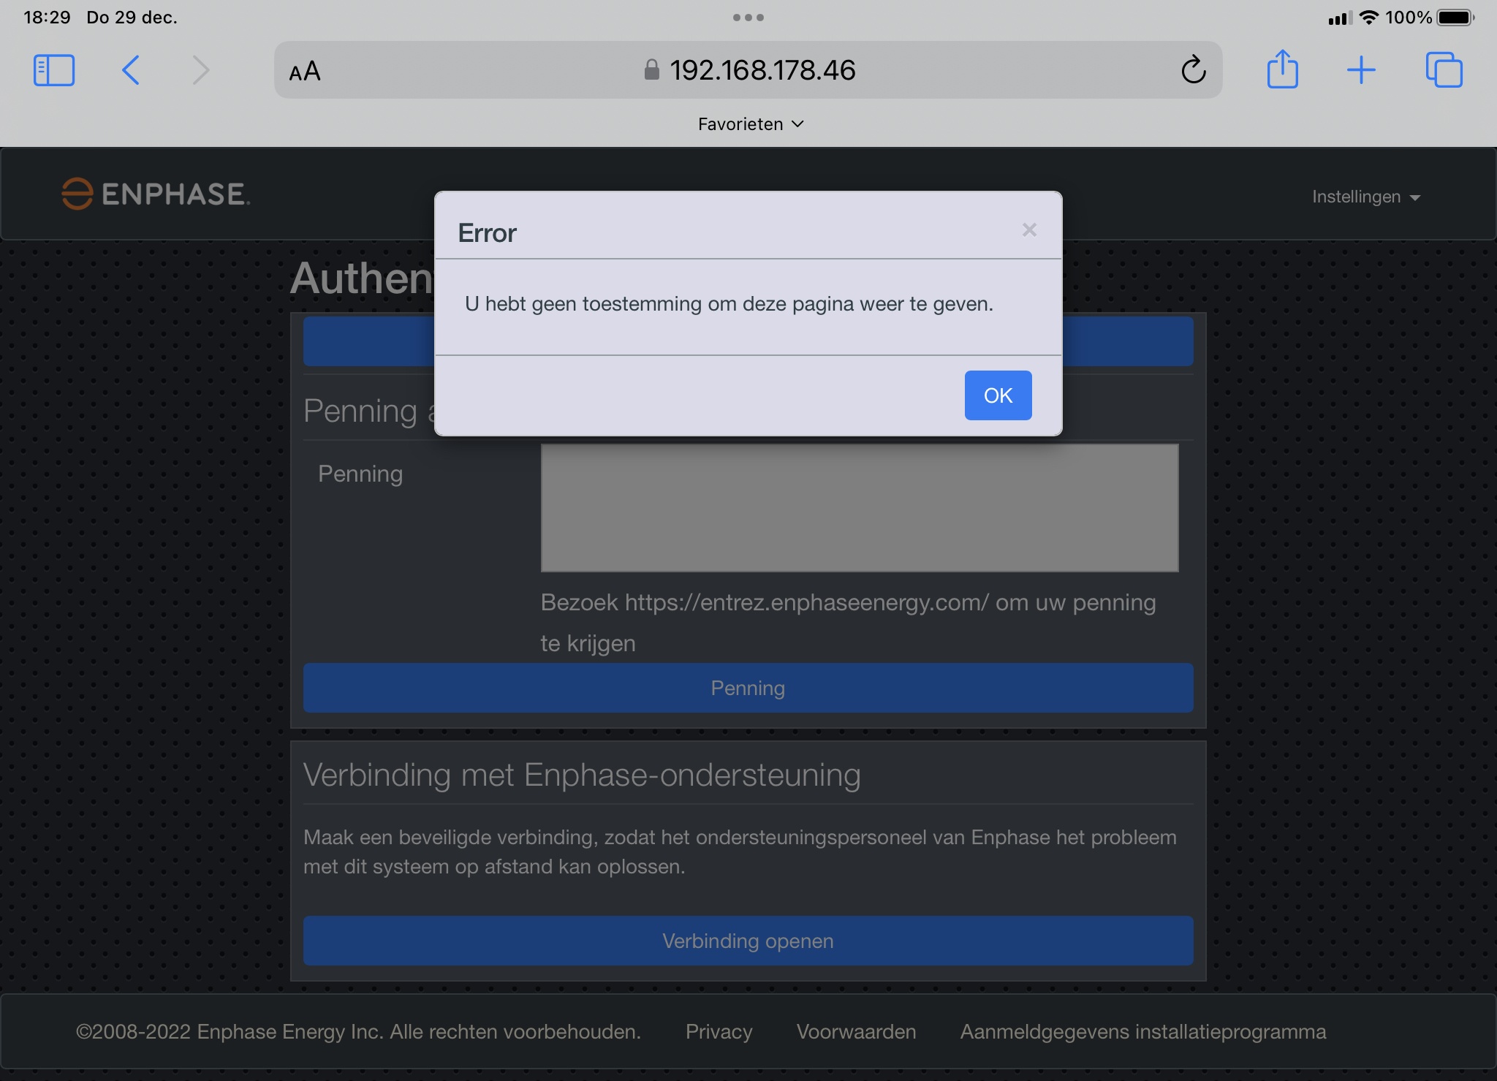This screenshot has height=1081, width=1497.
Task: Close the Error dialog with X
Action: coord(1029,230)
